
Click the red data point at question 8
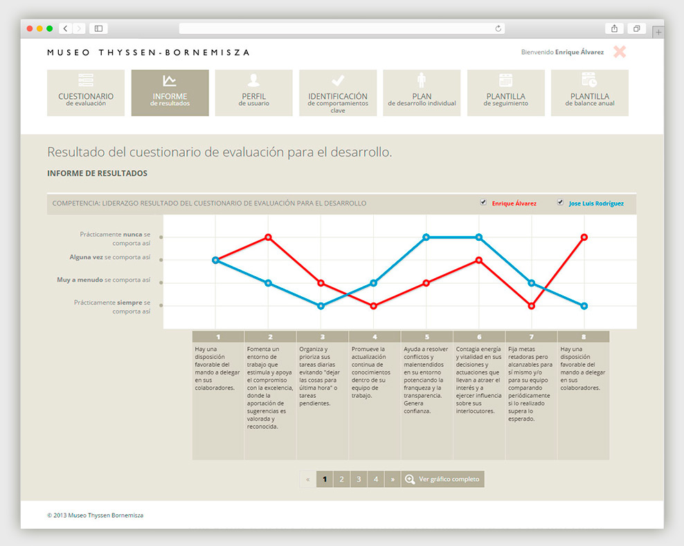tap(584, 237)
